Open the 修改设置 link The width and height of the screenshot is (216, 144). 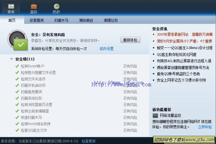coord(107,49)
